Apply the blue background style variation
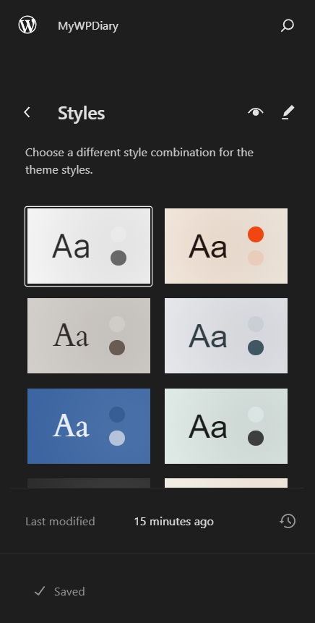This screenshot has width=315, height=623. point(89,426)
